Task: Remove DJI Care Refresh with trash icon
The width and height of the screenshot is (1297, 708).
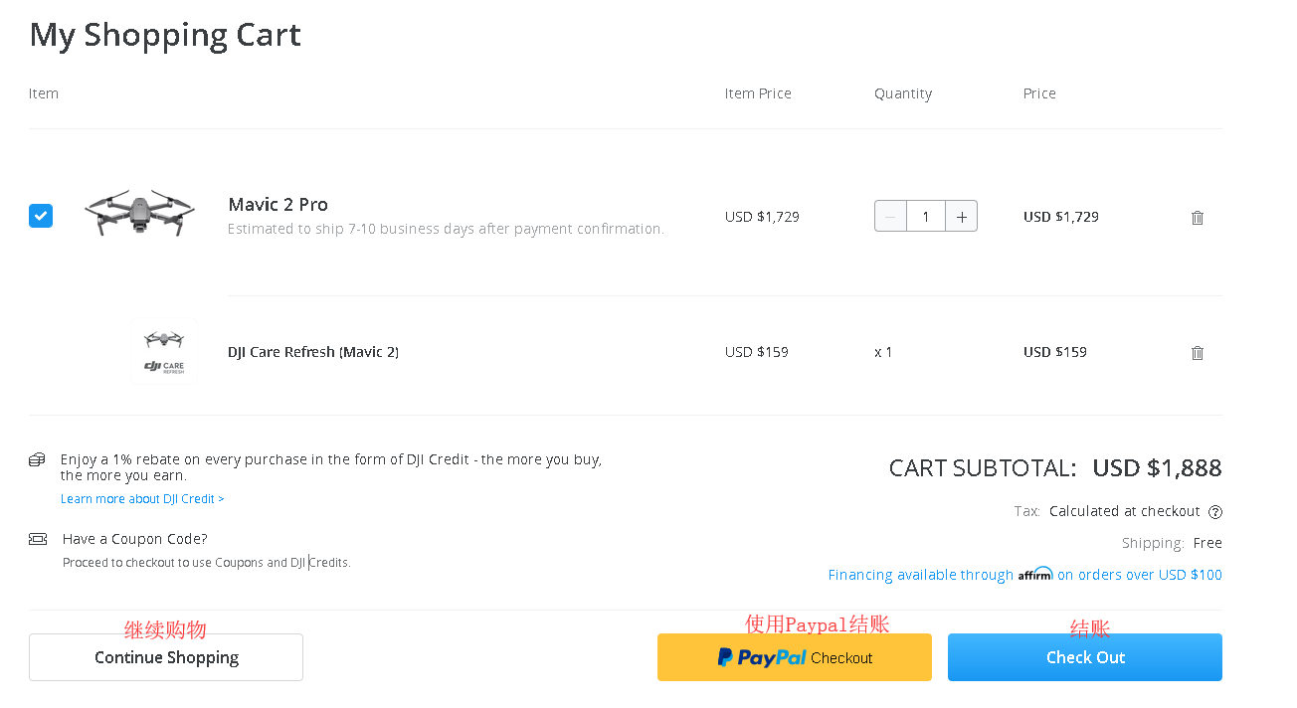Action: 1198,353
